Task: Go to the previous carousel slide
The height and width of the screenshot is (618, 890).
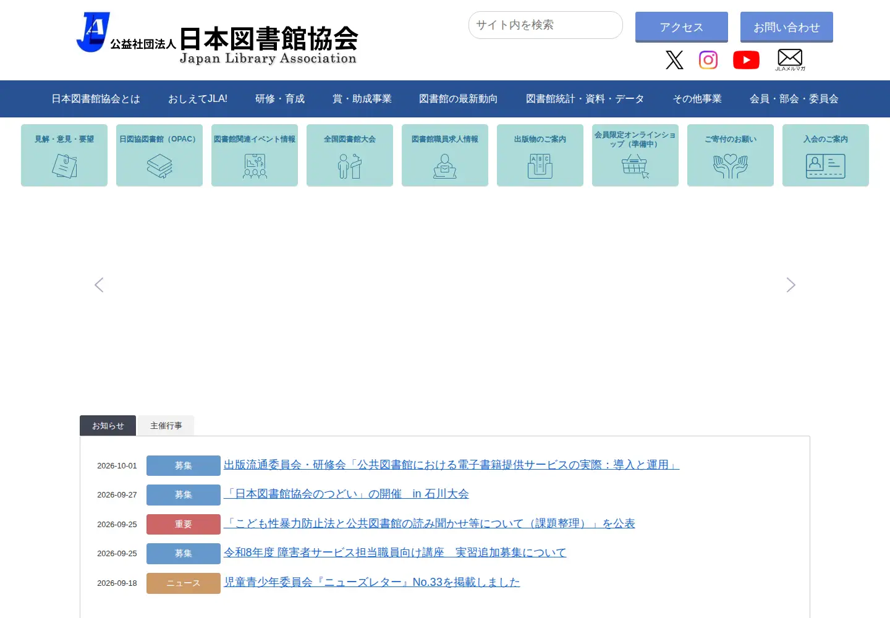Action: pos(99,285)
